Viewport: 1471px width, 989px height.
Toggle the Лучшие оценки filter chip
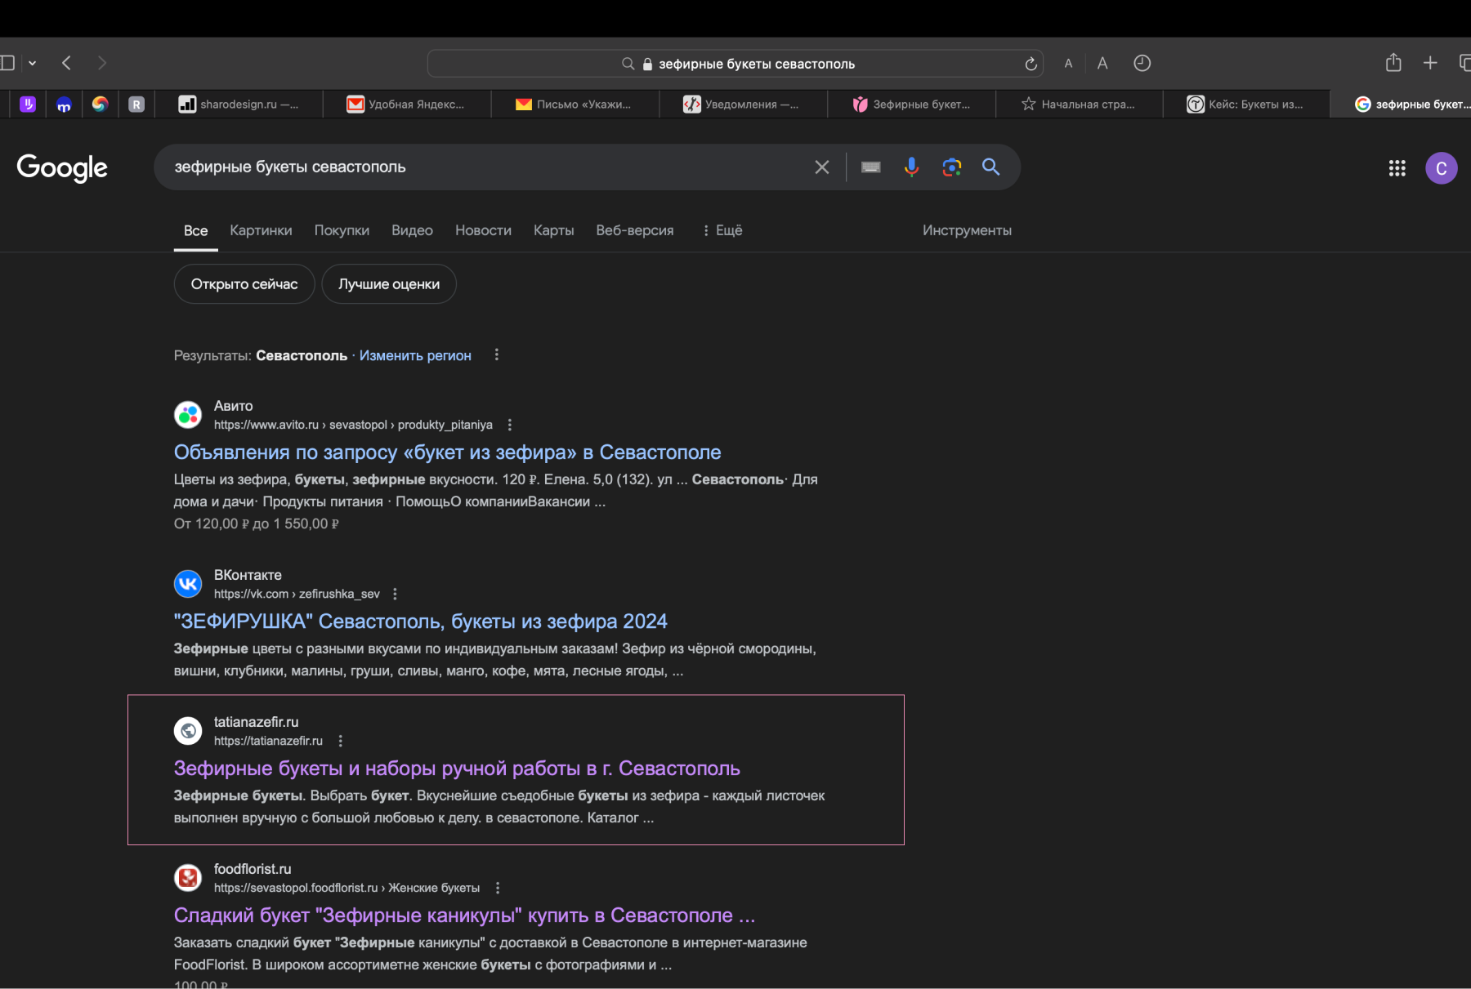389,284
